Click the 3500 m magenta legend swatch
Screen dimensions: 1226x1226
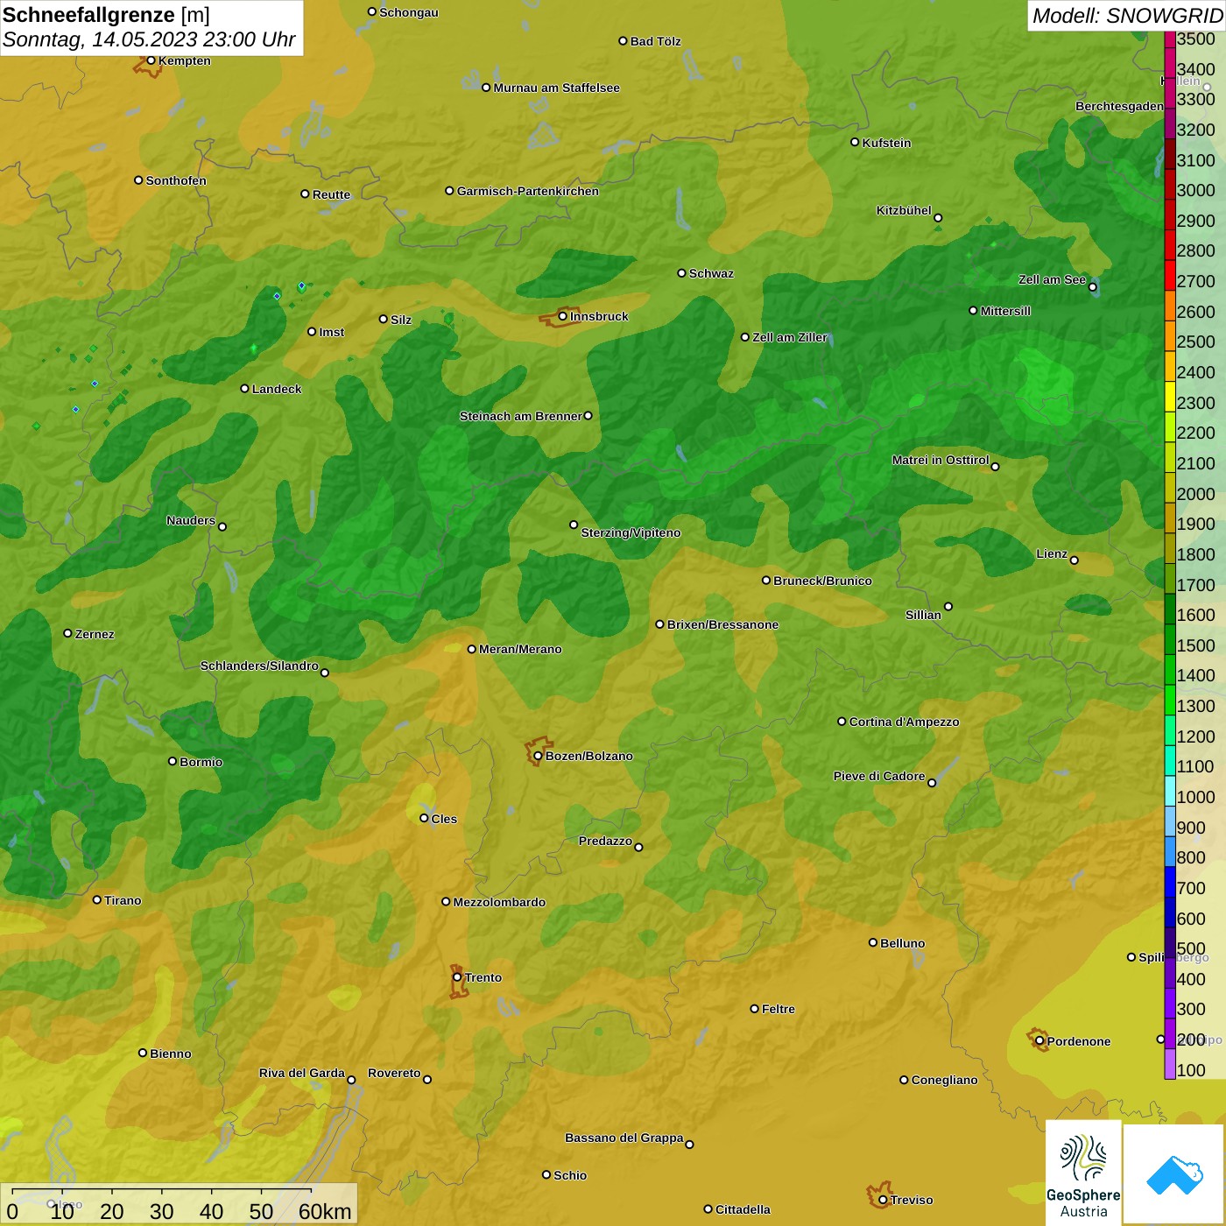1170,39
